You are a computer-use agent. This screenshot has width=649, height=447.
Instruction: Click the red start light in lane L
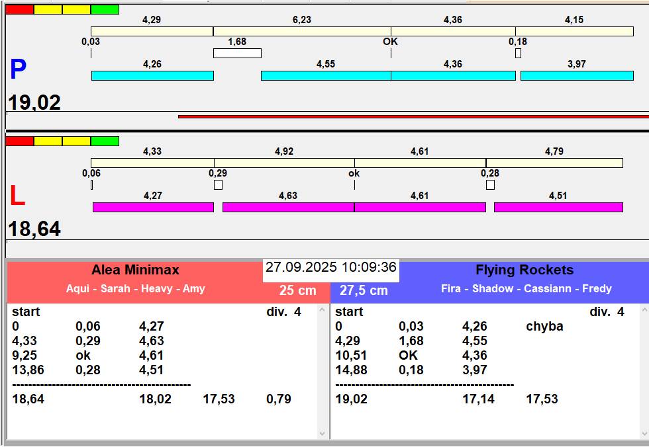[19, 142]
